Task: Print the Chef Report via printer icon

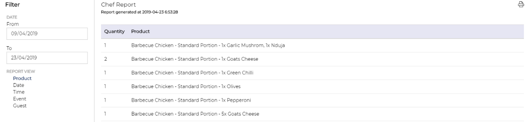Action: [521, 5]
